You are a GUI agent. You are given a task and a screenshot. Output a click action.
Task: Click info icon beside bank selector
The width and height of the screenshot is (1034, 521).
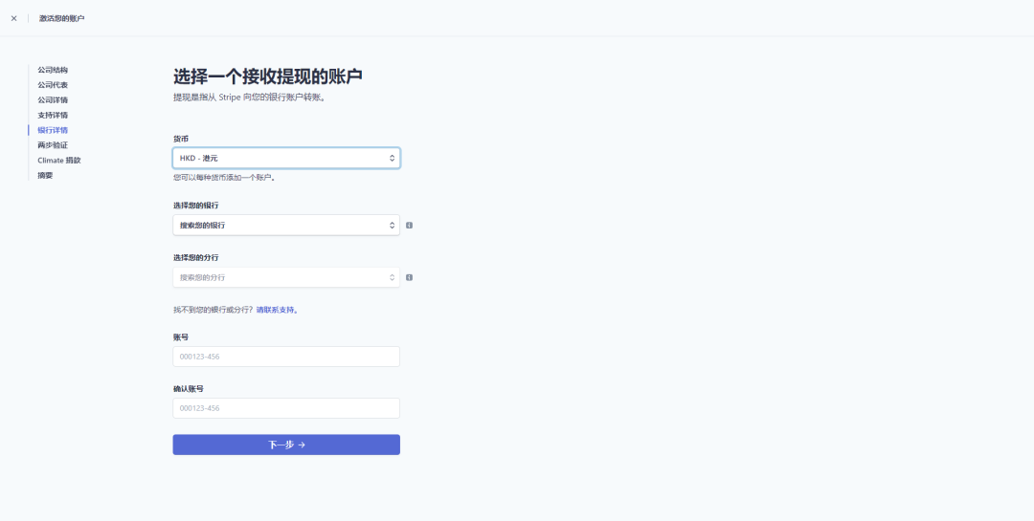409,226
